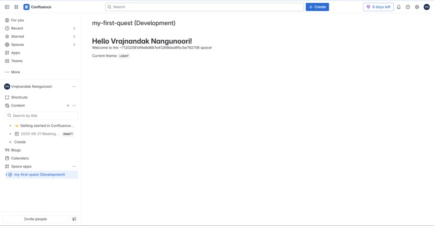Expand the Spaces flyout chevron
The image size is (434, 226).
[x=74, y=45]
